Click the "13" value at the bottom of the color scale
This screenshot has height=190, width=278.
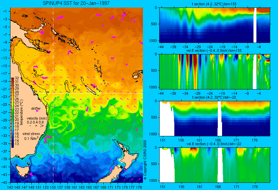coord(17,144)
